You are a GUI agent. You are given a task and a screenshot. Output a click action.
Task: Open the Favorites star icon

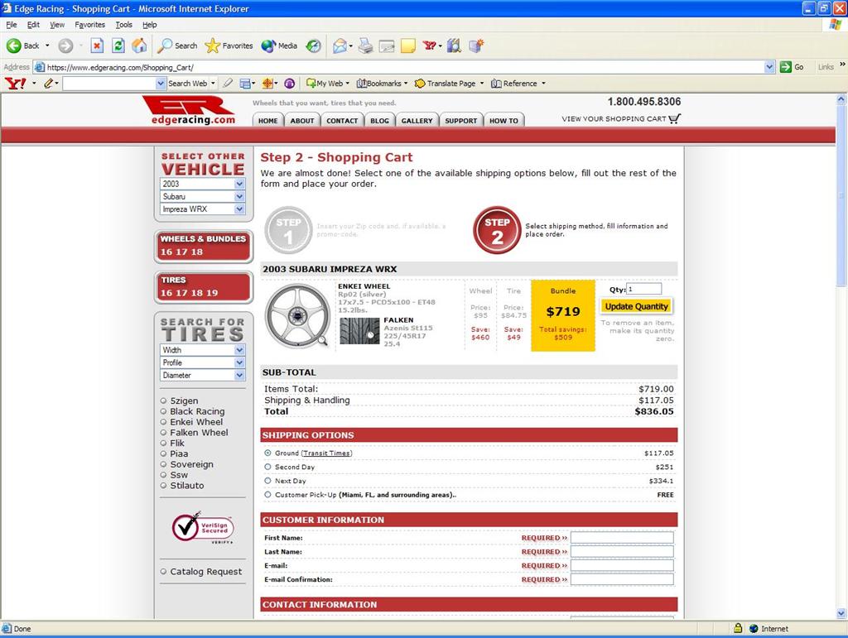coord(213,46)
